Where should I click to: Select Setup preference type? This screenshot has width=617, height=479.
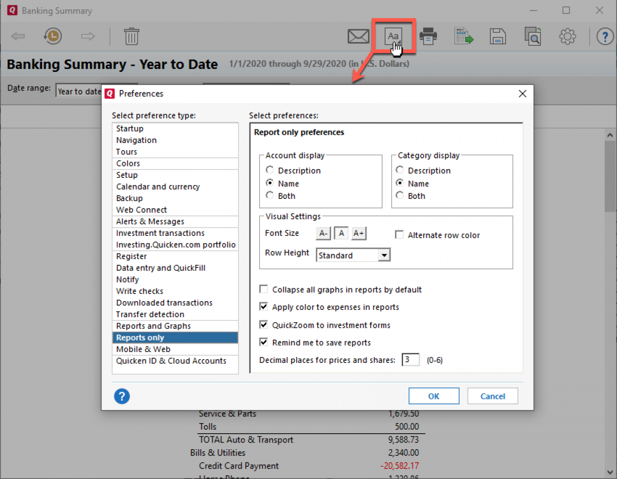tap(175, 175)
